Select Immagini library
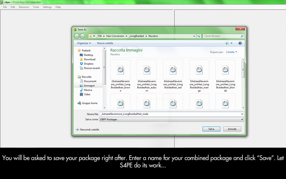Screen dimensions: 286x179 pyautogui.click(x=87, y=86)
